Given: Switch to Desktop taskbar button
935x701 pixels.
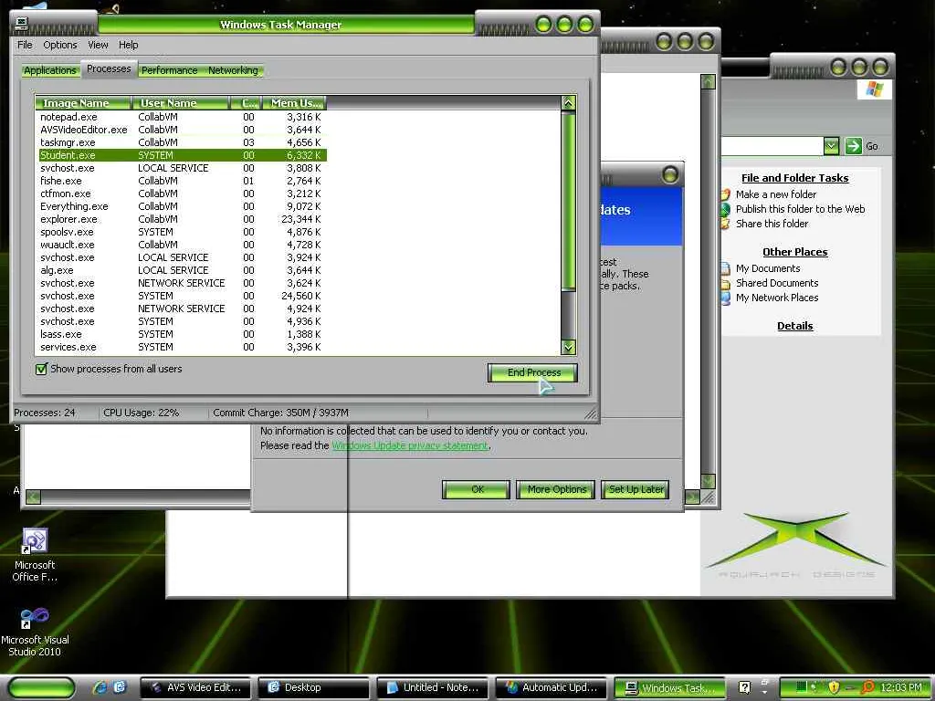Looking at the screenshot, I should (x=314, y=687).
